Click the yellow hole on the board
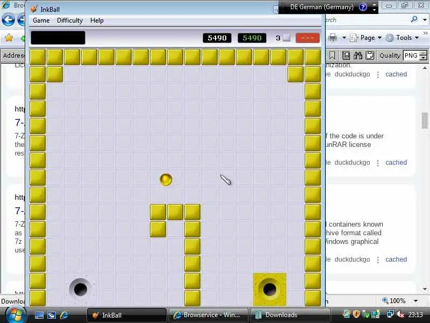This screenshot has width=430, height=323. tap(270, 289)
